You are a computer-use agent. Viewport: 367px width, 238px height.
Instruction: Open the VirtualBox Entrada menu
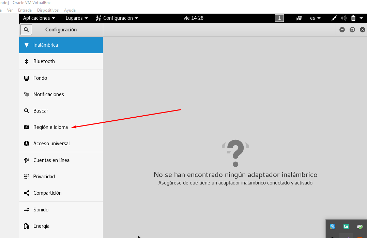point(25,10)
